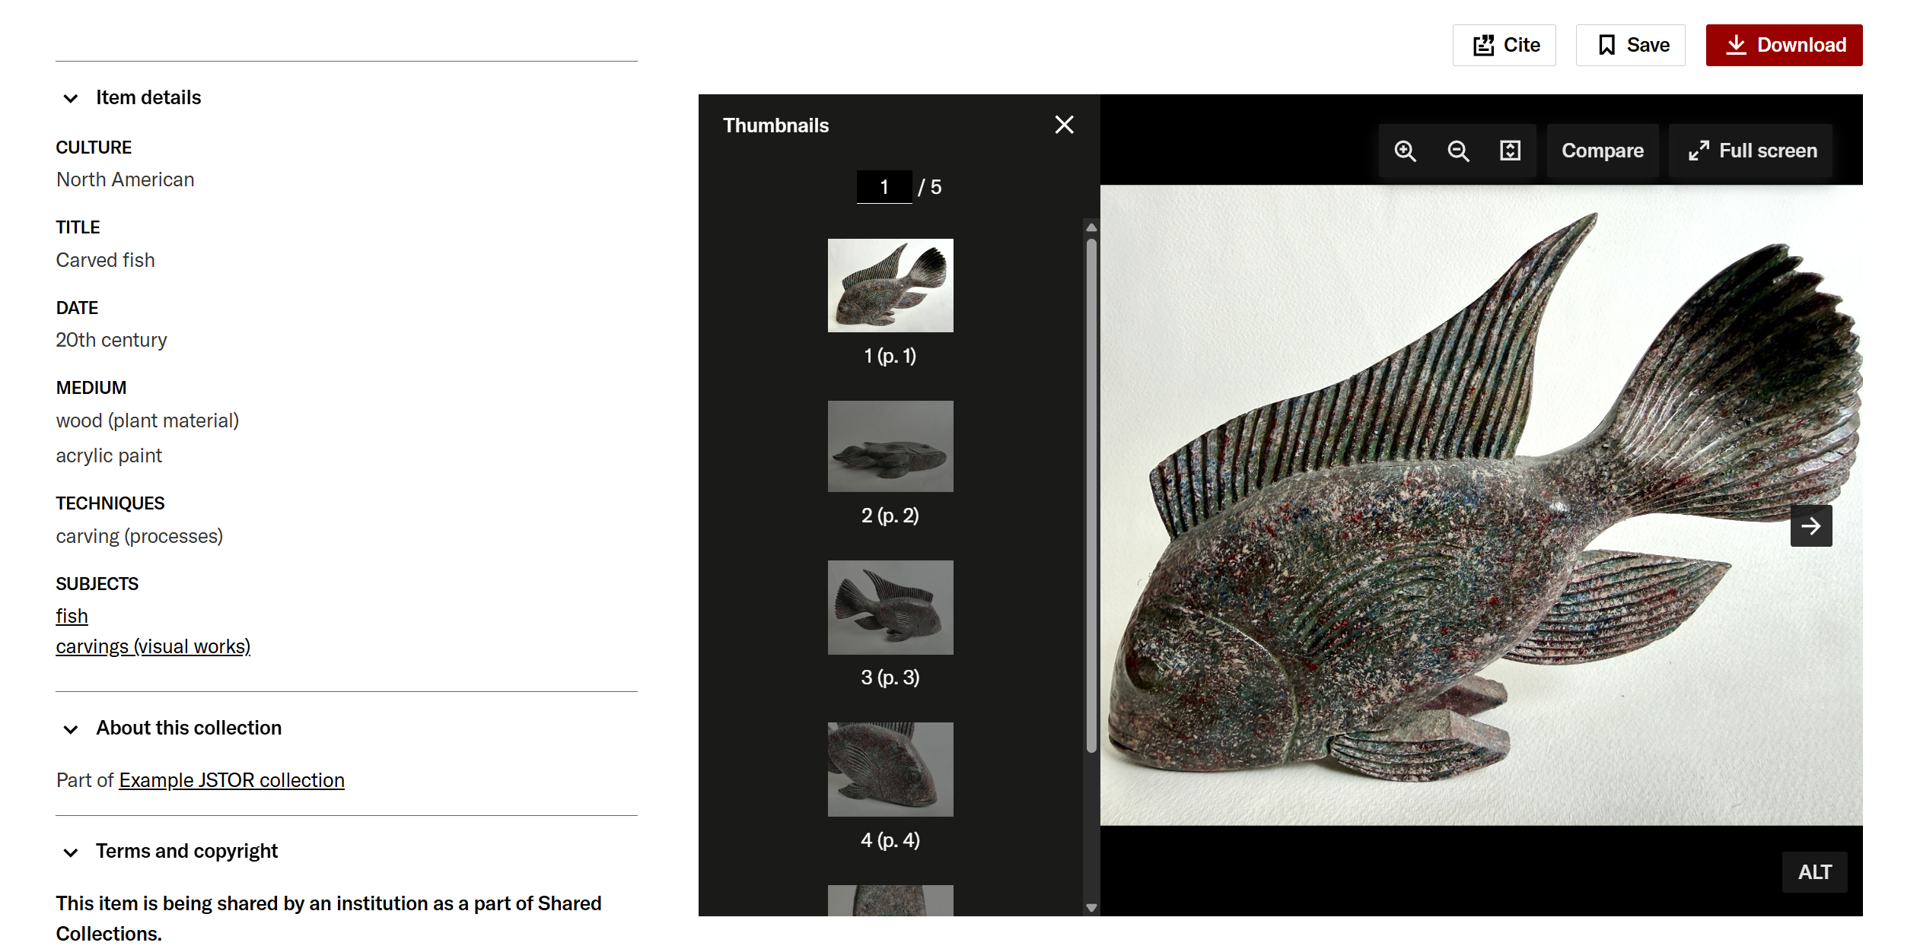The height and width of the screenshot is (949, 1920).
Task: Close the Thumbnails panel
Action: (x=1064, y=125)
